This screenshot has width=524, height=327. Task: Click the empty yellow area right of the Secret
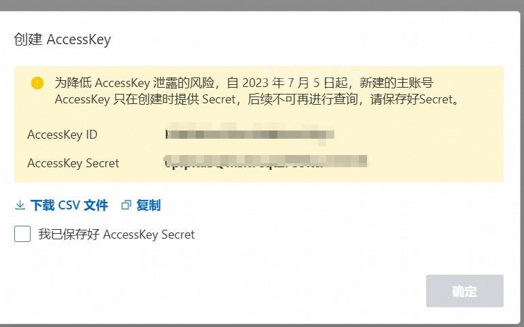[434, 162]
